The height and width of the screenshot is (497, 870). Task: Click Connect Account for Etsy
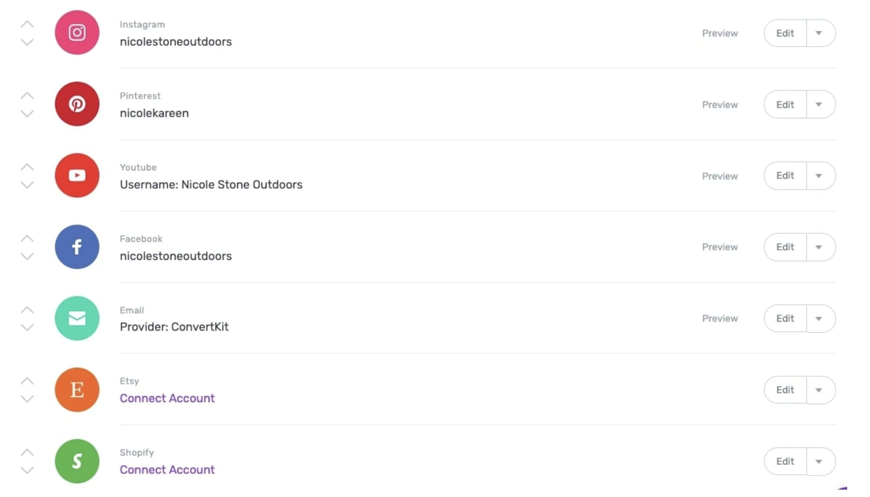(167, 398)
